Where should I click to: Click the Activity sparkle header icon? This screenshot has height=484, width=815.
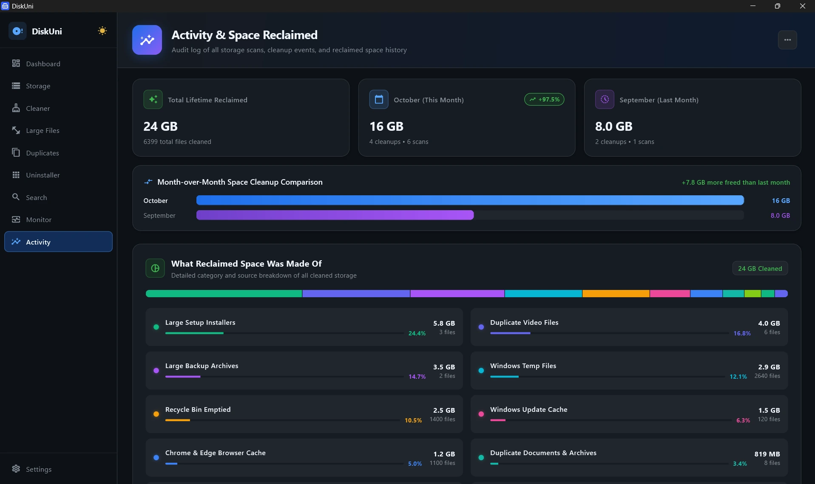pyautogui.click(x=147, y=40)
